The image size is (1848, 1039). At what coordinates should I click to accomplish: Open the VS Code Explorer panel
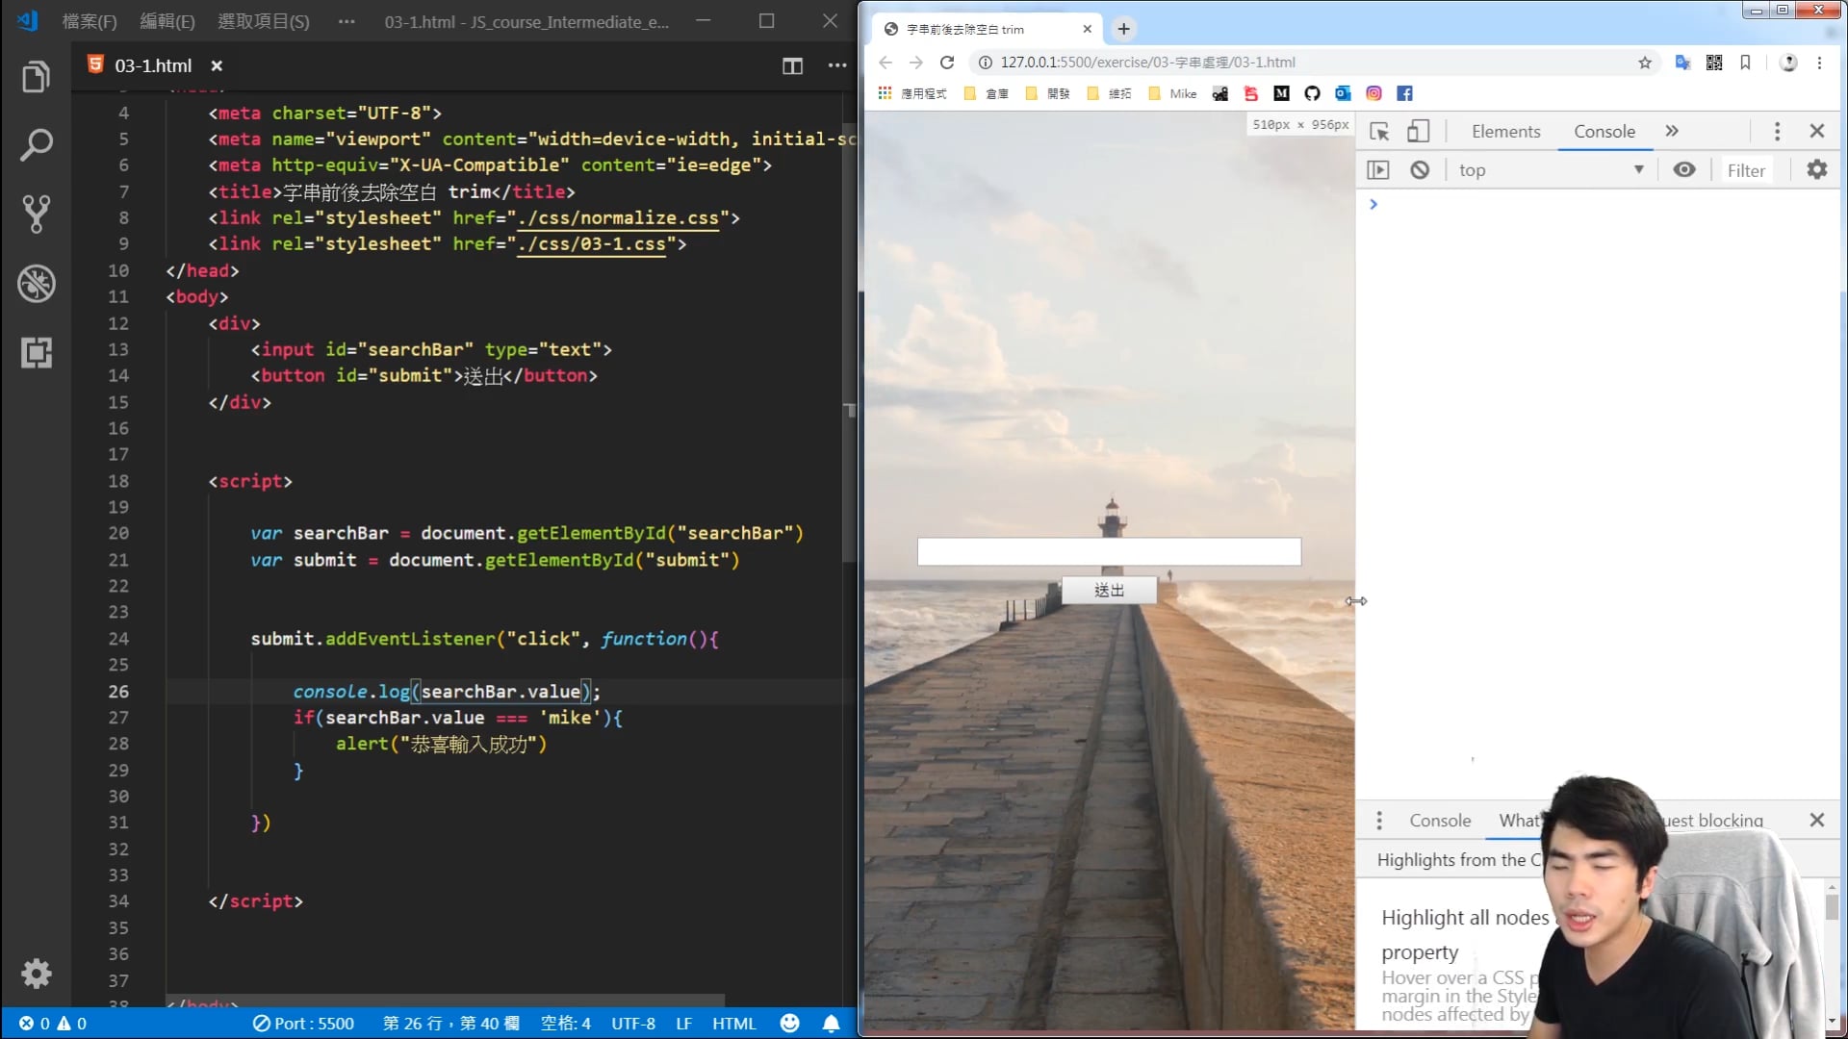[36, 77]
